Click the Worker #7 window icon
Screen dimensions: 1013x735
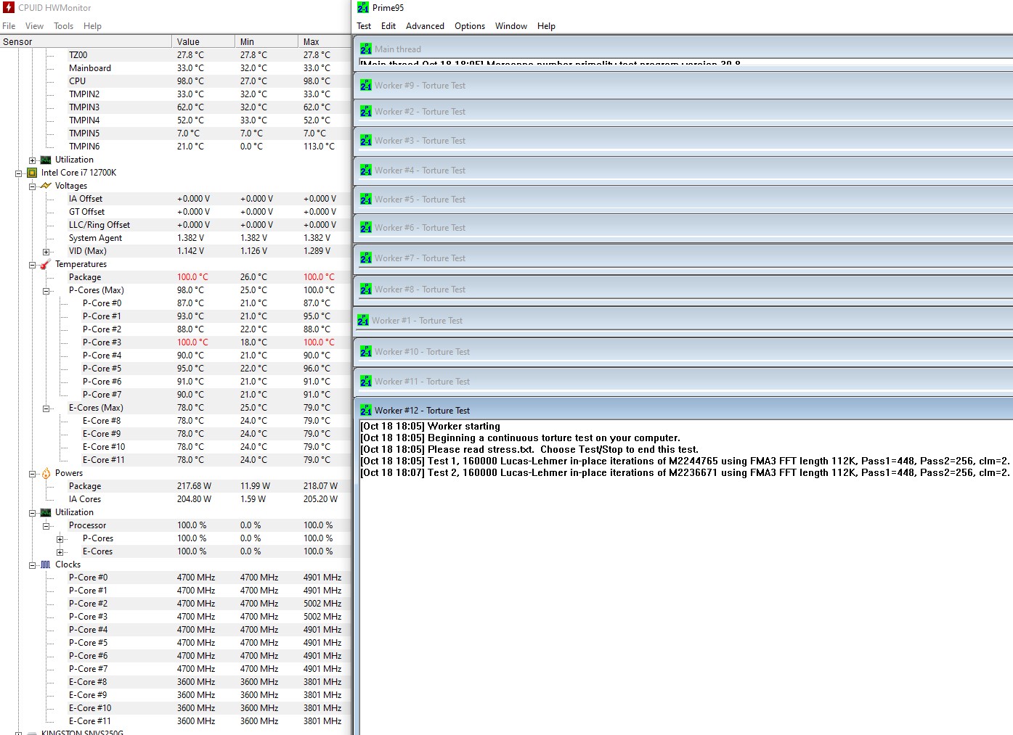click(x=366, y=258)
